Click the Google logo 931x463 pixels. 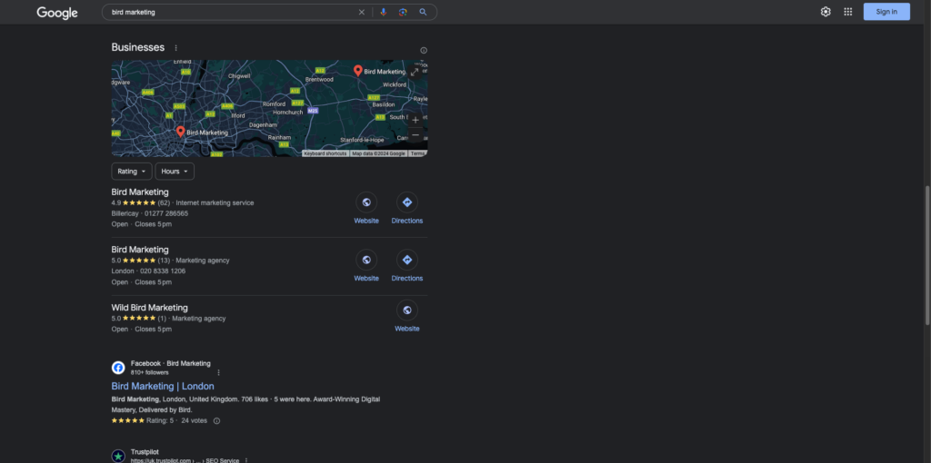click(57, 13)
